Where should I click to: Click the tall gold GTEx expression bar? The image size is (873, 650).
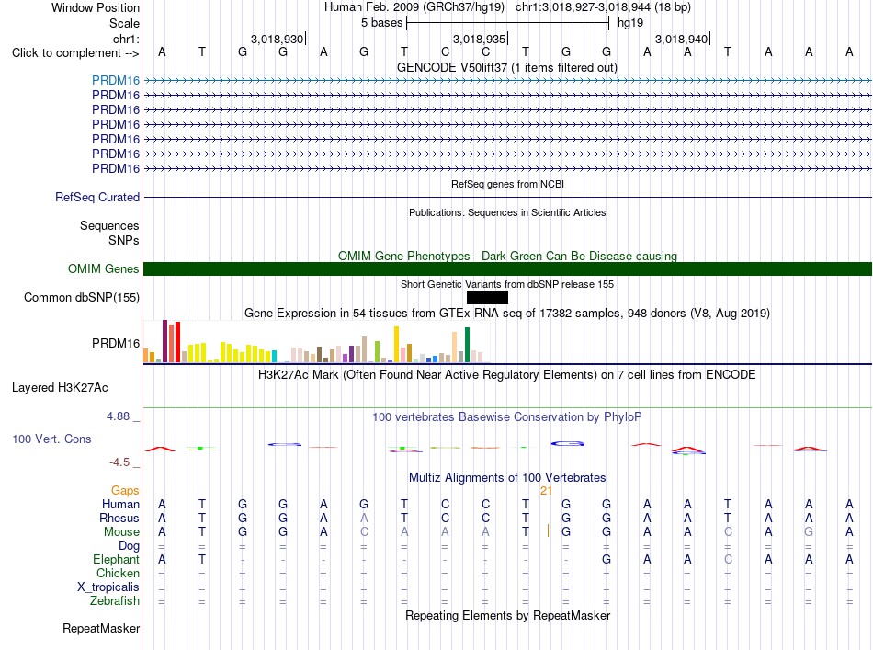tap(396, 344)
